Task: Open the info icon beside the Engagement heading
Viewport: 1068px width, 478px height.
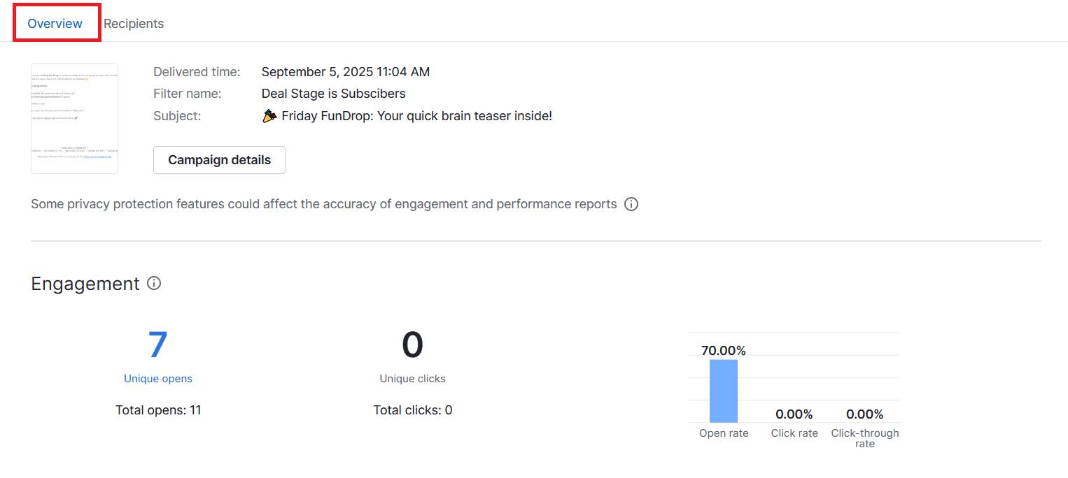Action: click(x=153, y=283)
